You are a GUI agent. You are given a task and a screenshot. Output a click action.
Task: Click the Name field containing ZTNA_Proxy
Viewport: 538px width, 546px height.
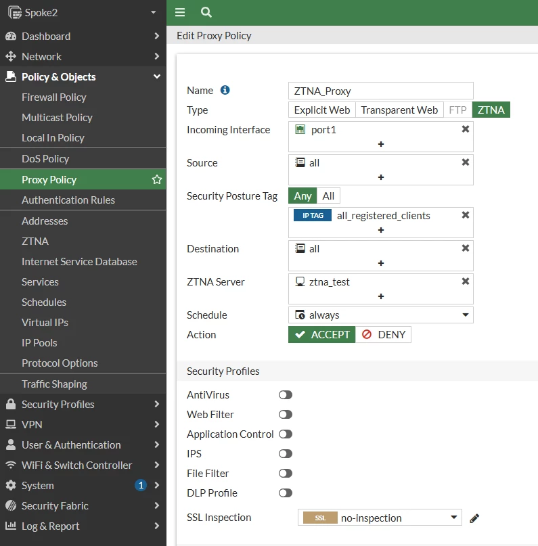380,91
